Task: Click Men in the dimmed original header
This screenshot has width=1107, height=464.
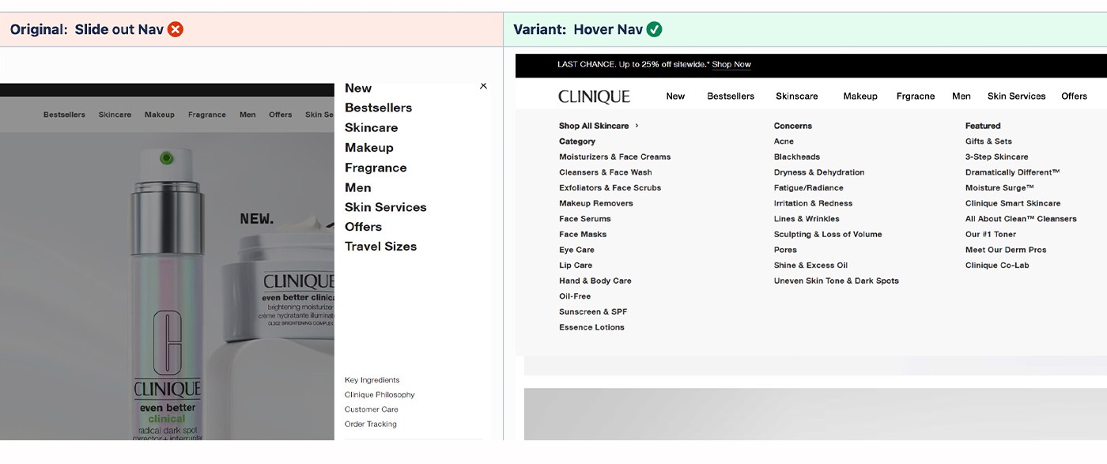Action: point(247,115)
